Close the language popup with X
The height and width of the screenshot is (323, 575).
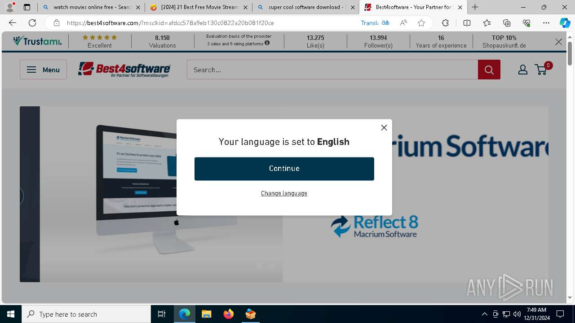coord(384,127)
